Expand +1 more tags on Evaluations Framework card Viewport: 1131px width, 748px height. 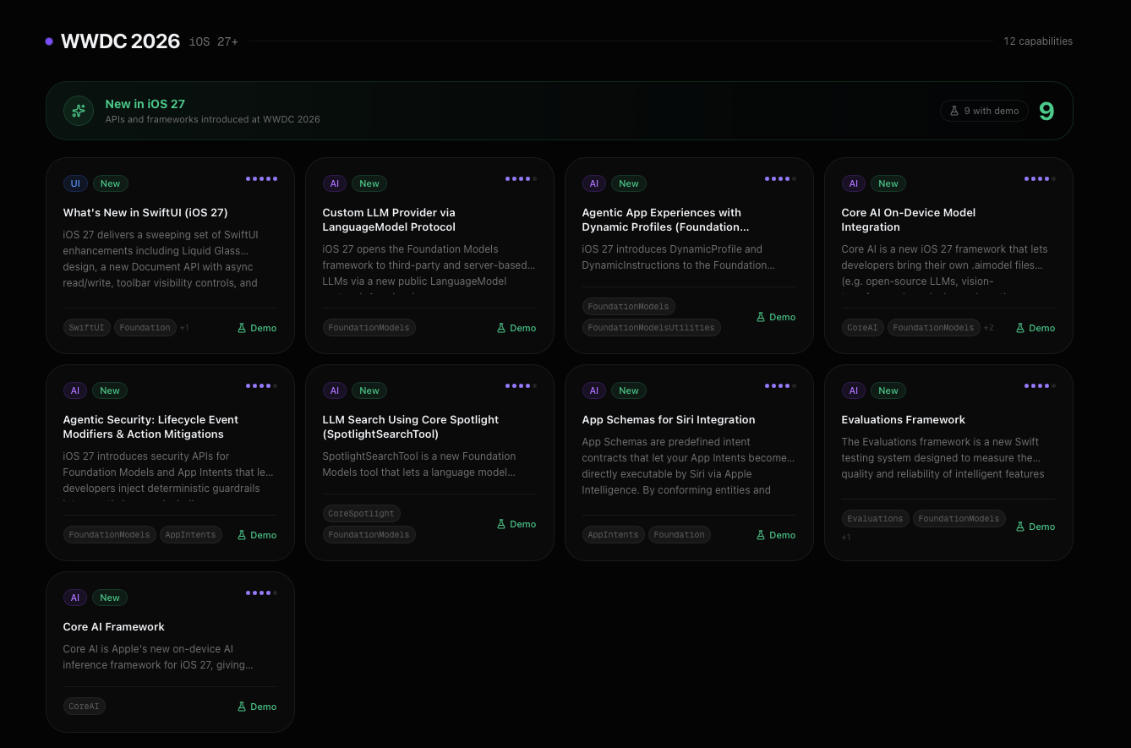click(x=846, y=538)
